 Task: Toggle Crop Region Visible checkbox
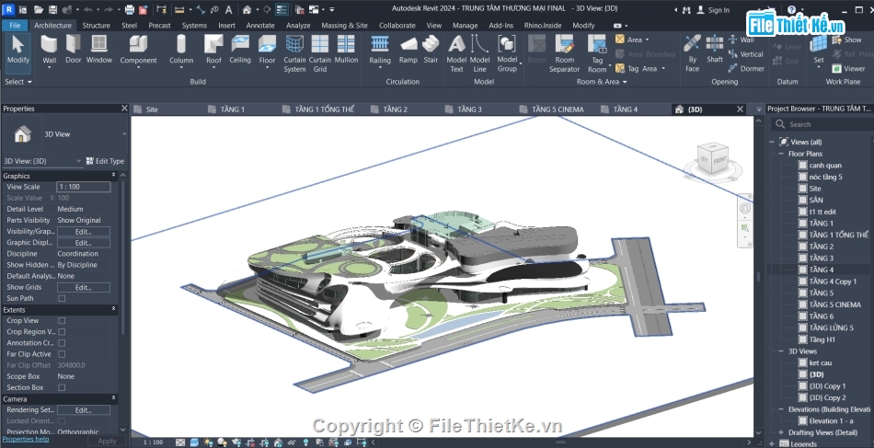(62, 331)
